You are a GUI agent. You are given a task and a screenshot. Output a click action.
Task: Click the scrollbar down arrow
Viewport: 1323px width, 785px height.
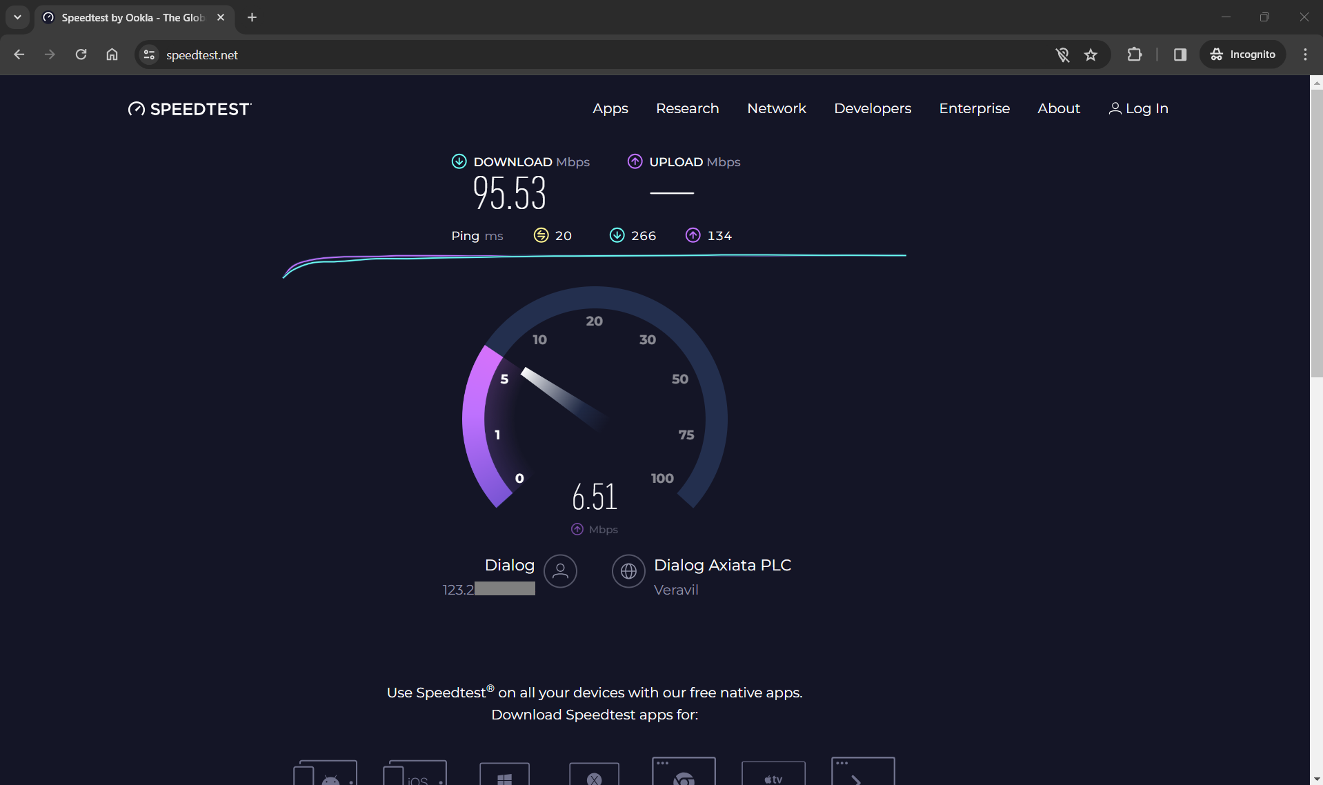[x=1316, y=779]
